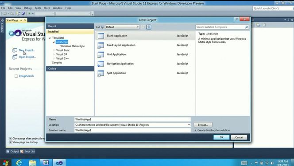Close the Start Page tab
Screen dimensions: 294x166
point(25,20)
